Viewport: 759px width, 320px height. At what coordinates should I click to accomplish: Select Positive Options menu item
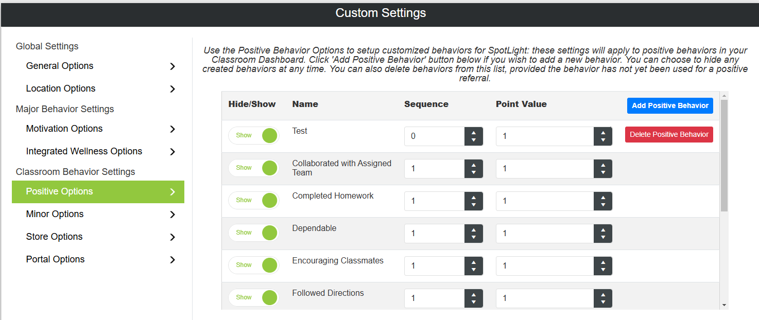coord(98,192)
